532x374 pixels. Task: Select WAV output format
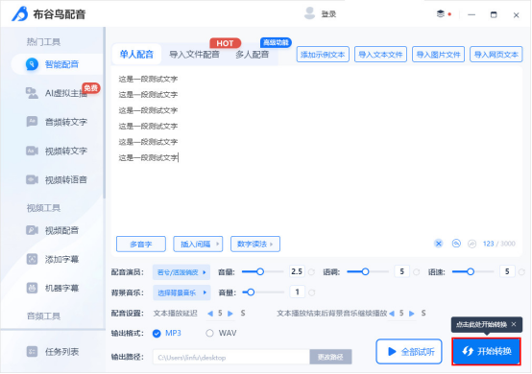tap(209, 334)
